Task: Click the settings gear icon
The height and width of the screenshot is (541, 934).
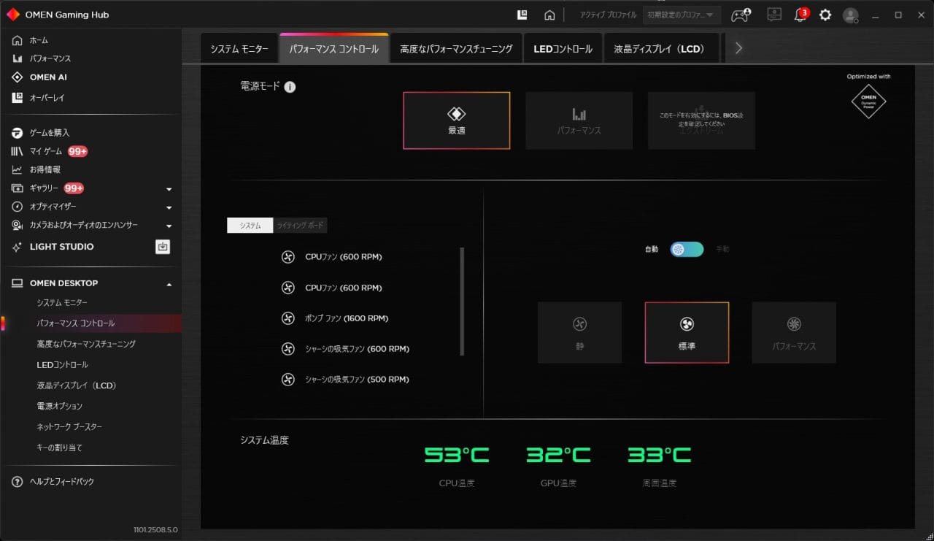Action: tap(825, 15)
